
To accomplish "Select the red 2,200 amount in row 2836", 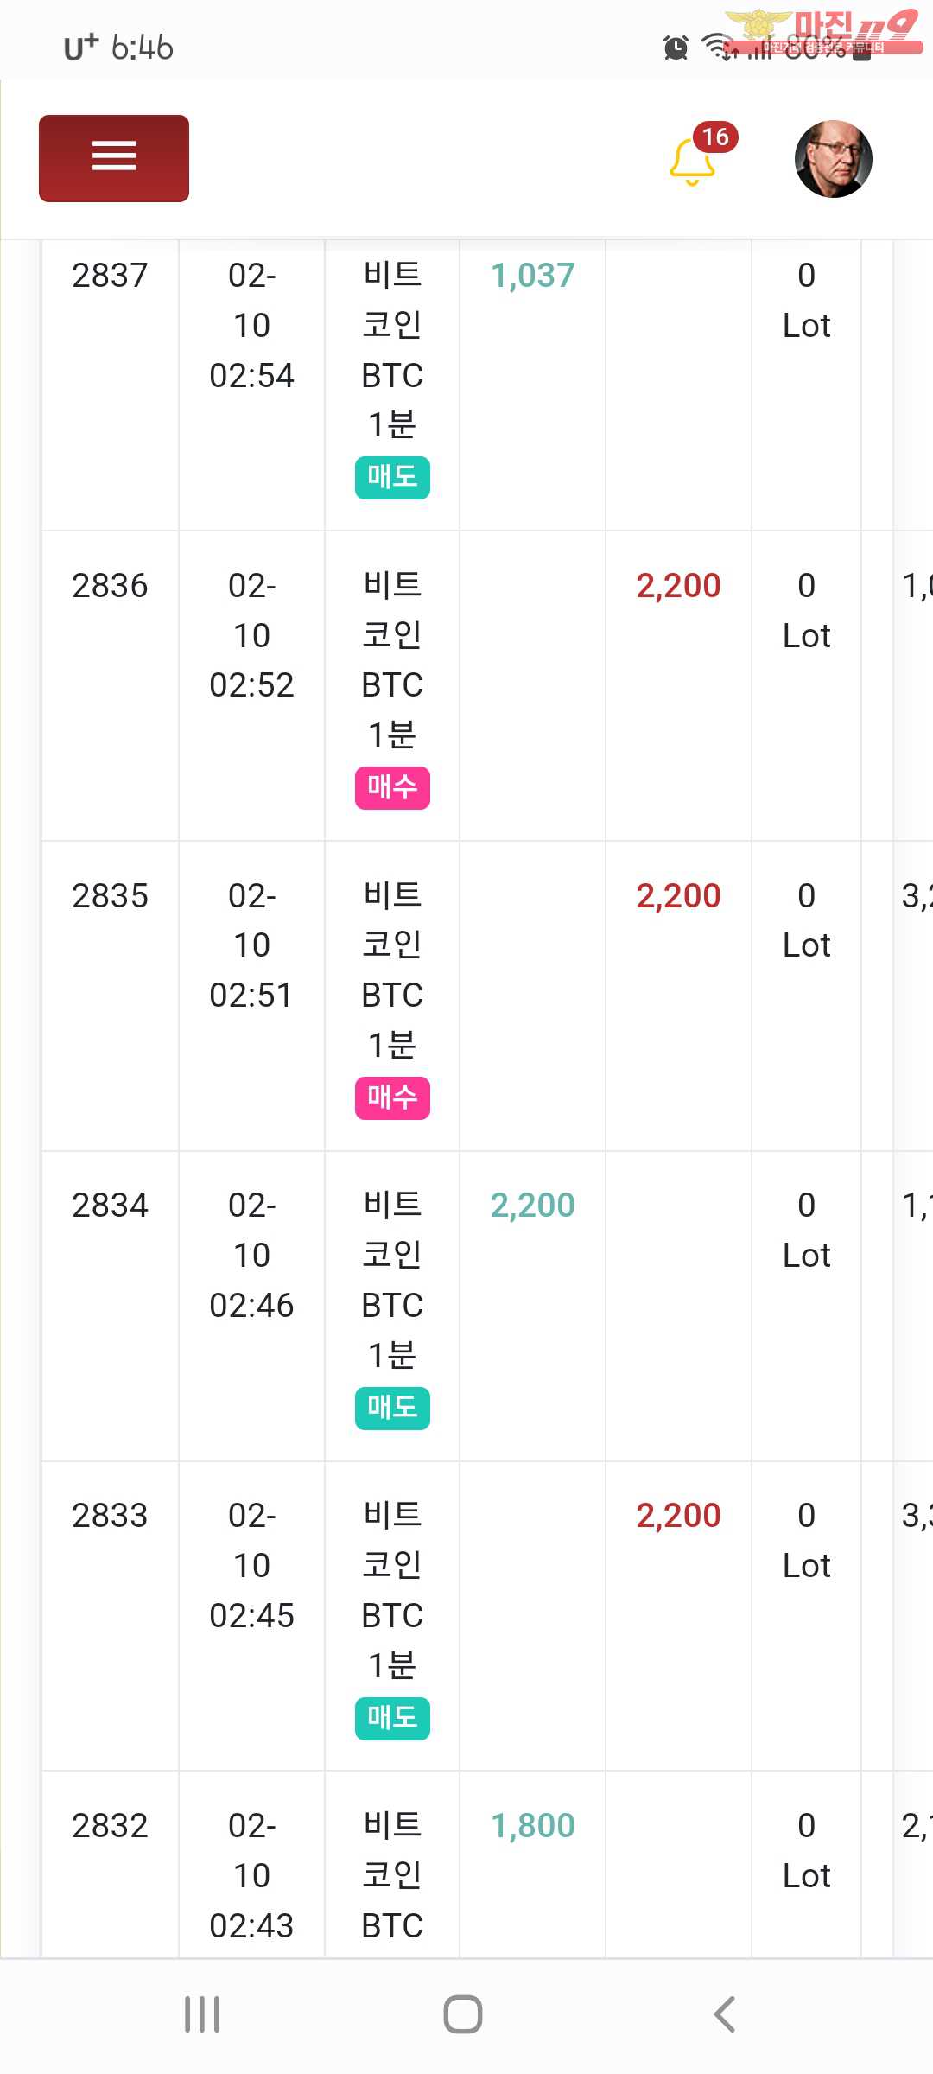I will point(678,586).
